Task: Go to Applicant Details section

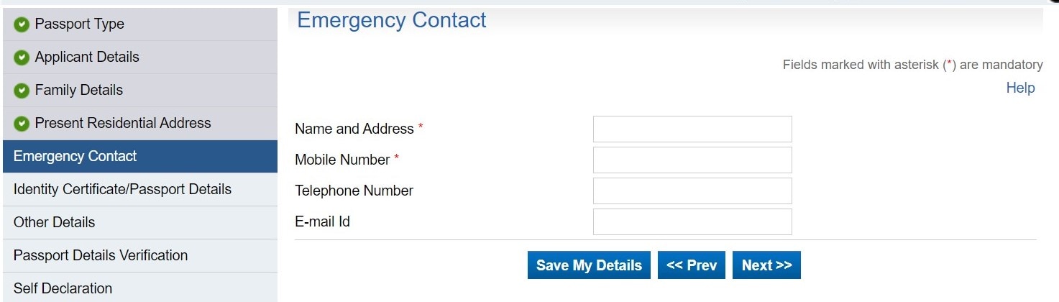Action: click(x=87, y=58)
